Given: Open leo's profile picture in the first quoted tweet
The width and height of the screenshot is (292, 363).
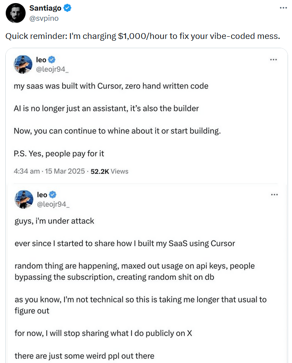Looking at the screenshot, I should coord(23,65).
